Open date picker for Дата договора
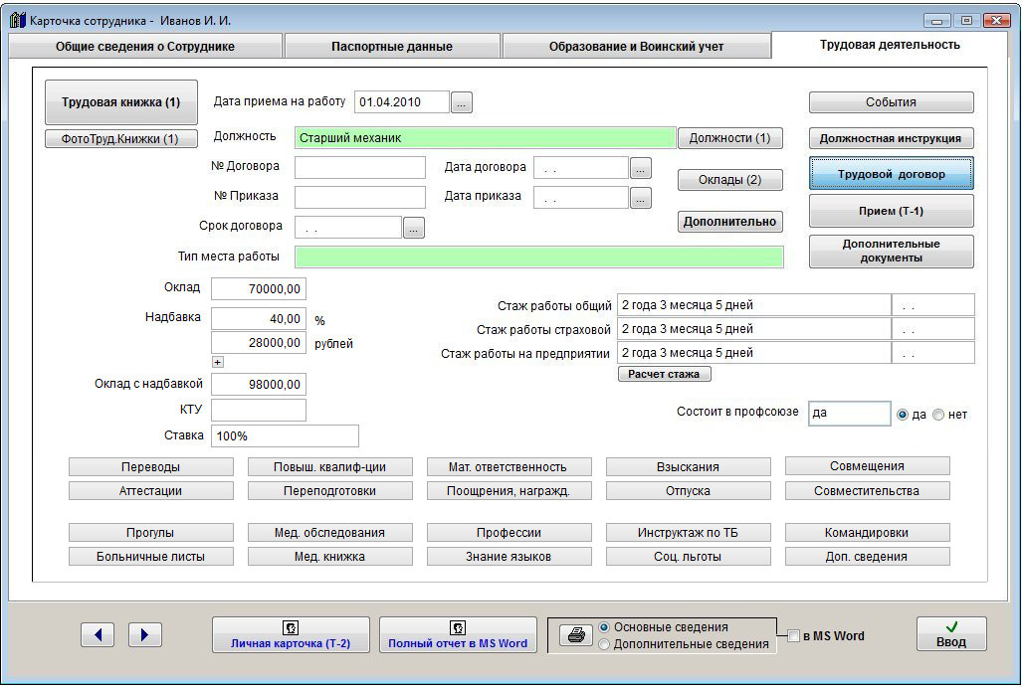This screenshot has width=1022, height=687. tap(641, 168)
